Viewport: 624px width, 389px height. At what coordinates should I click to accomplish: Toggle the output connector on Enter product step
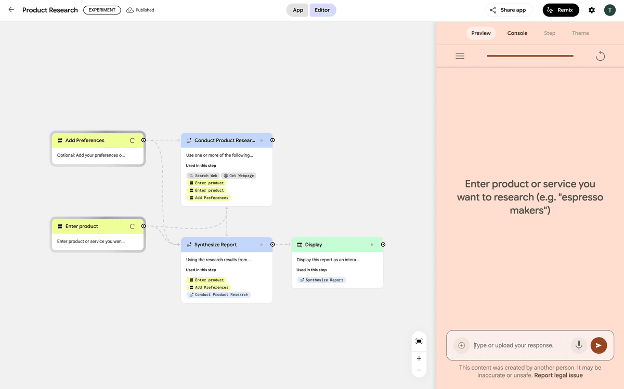click(x=143, y=225)
